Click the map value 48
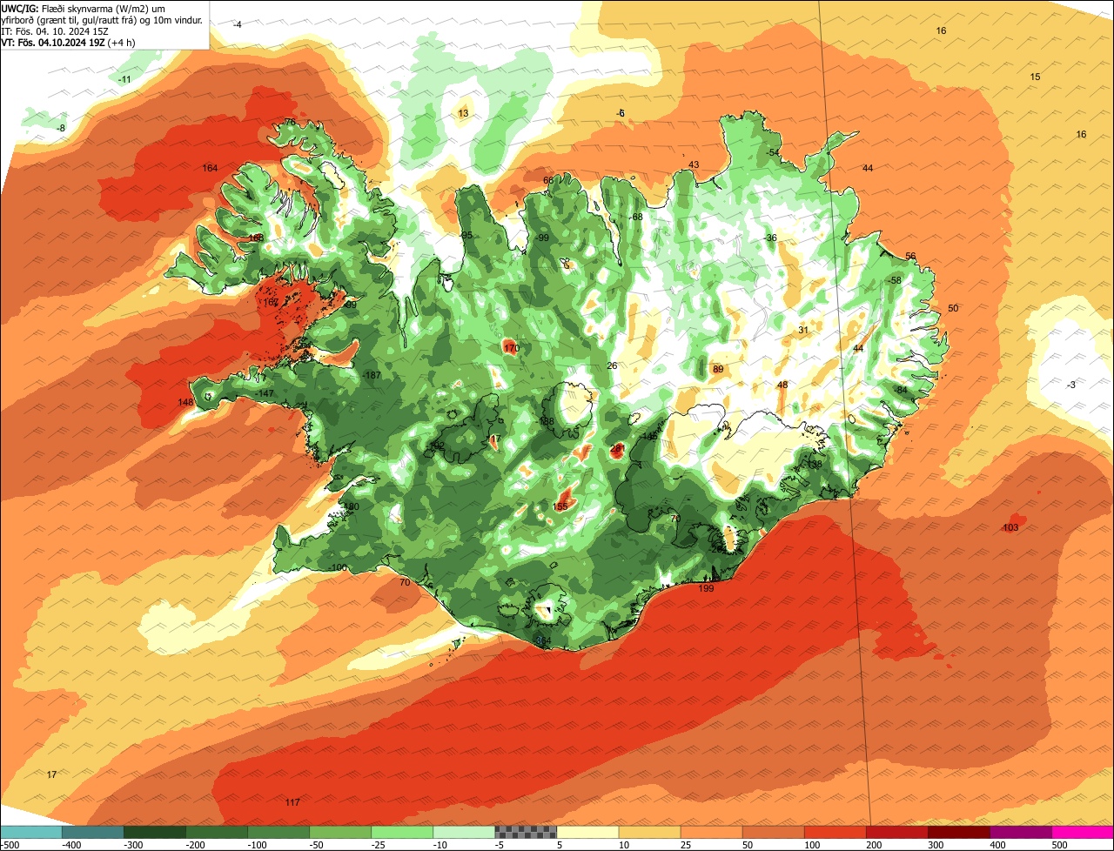This screenshot has width=1114, height=851. pyautogui.click(x=782, y=385)
